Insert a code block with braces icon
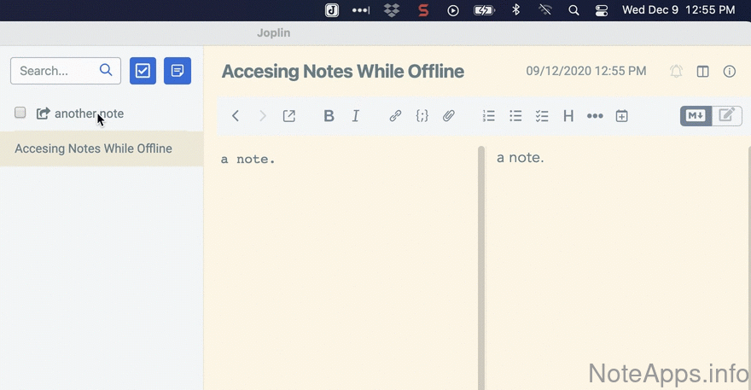 422,116
